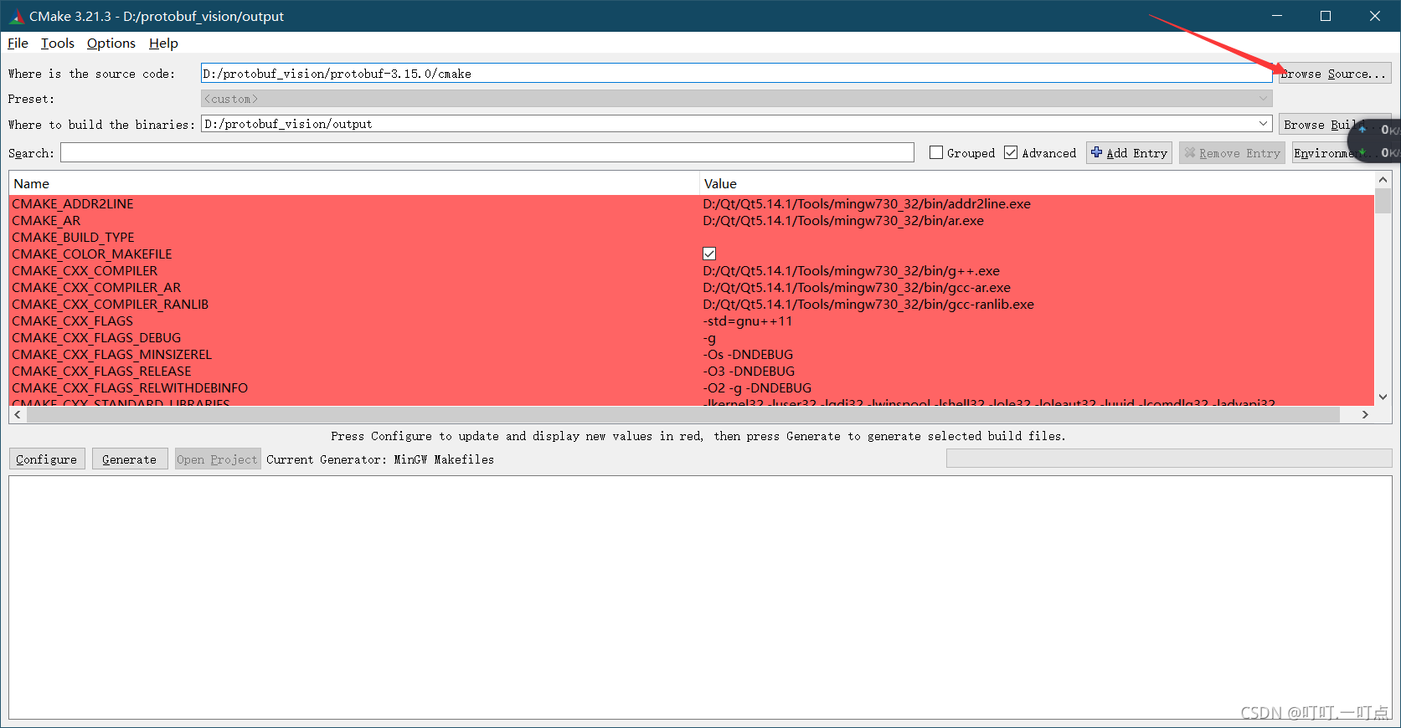Click the -g debug flags value
The width and height of the screenshot is (1401, 728).
[709, 338]
